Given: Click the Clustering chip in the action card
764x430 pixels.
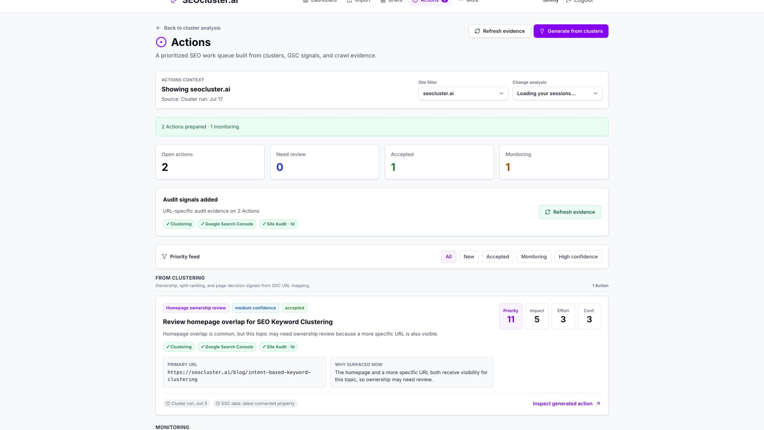Looking at the screenshot, I should pyautogui.click(x=179, y=347).
